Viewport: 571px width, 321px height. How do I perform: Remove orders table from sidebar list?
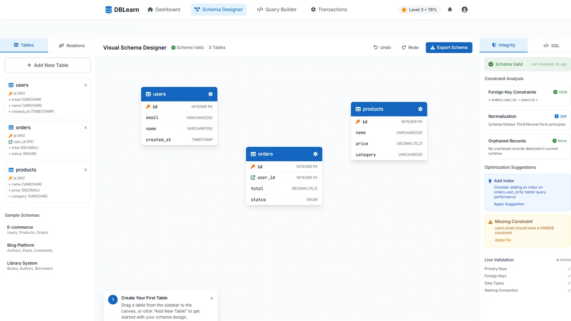pyautogui.click(x=86, y=128)
